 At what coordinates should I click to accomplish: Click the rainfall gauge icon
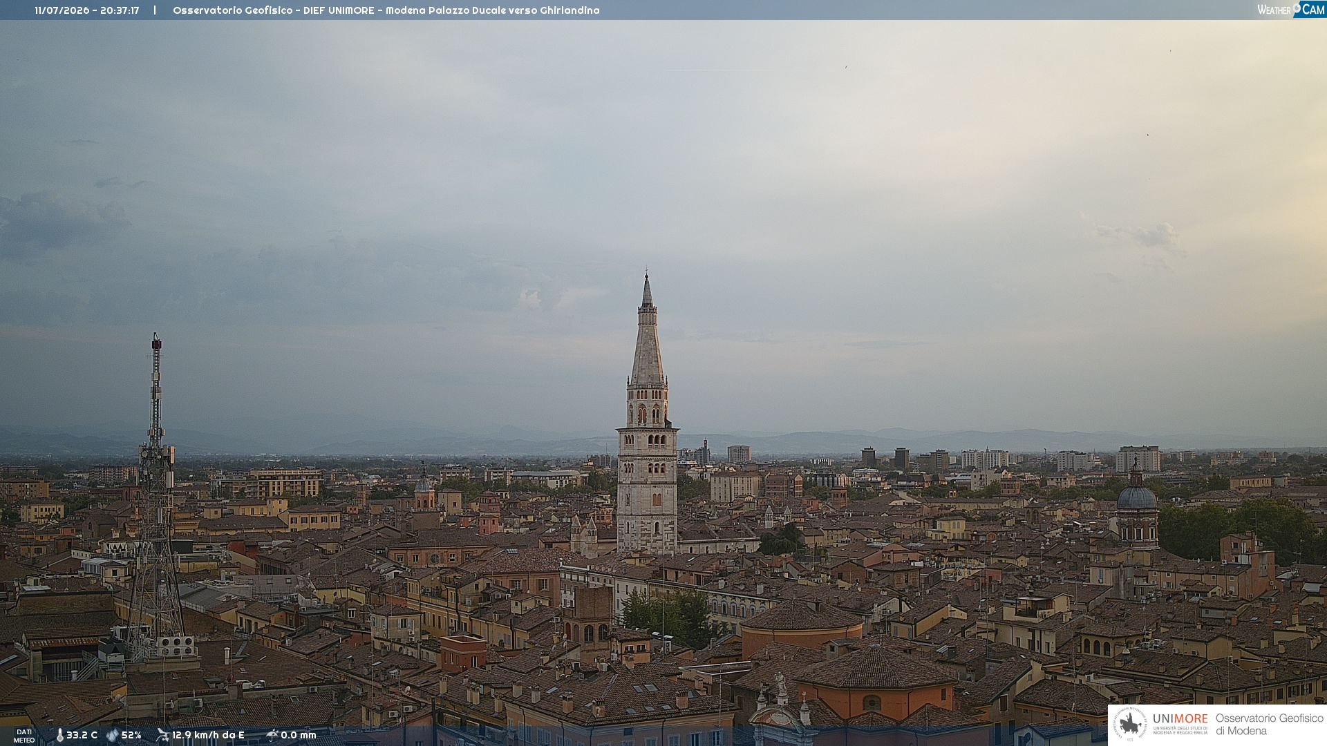[x=272, y=735]
